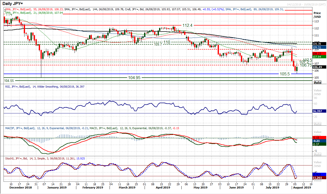Click the 113 price axis tick label
327x194 pixels.
[316, 21]
